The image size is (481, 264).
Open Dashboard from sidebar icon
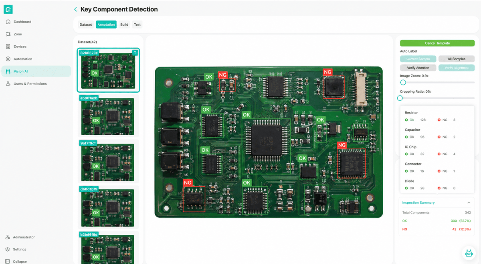click(8, 22)
